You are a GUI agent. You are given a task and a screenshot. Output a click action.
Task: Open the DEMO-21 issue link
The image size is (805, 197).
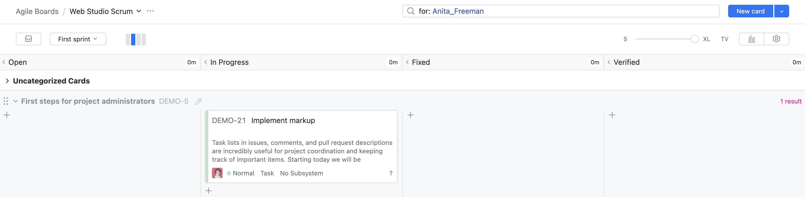pyautogui.click(x=229, y=120)
